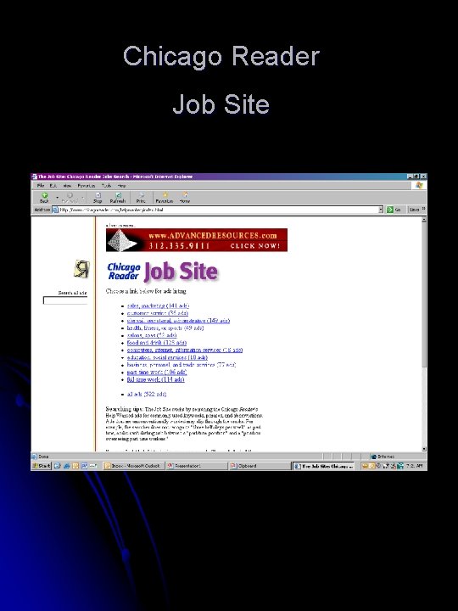Open the Back button history dropdown arrow
458x611 pixels.
(58, 198)
